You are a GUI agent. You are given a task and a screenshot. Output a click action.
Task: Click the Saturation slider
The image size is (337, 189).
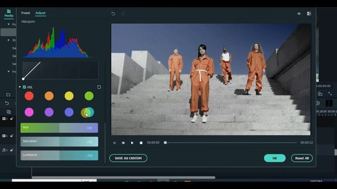(60, 141)
